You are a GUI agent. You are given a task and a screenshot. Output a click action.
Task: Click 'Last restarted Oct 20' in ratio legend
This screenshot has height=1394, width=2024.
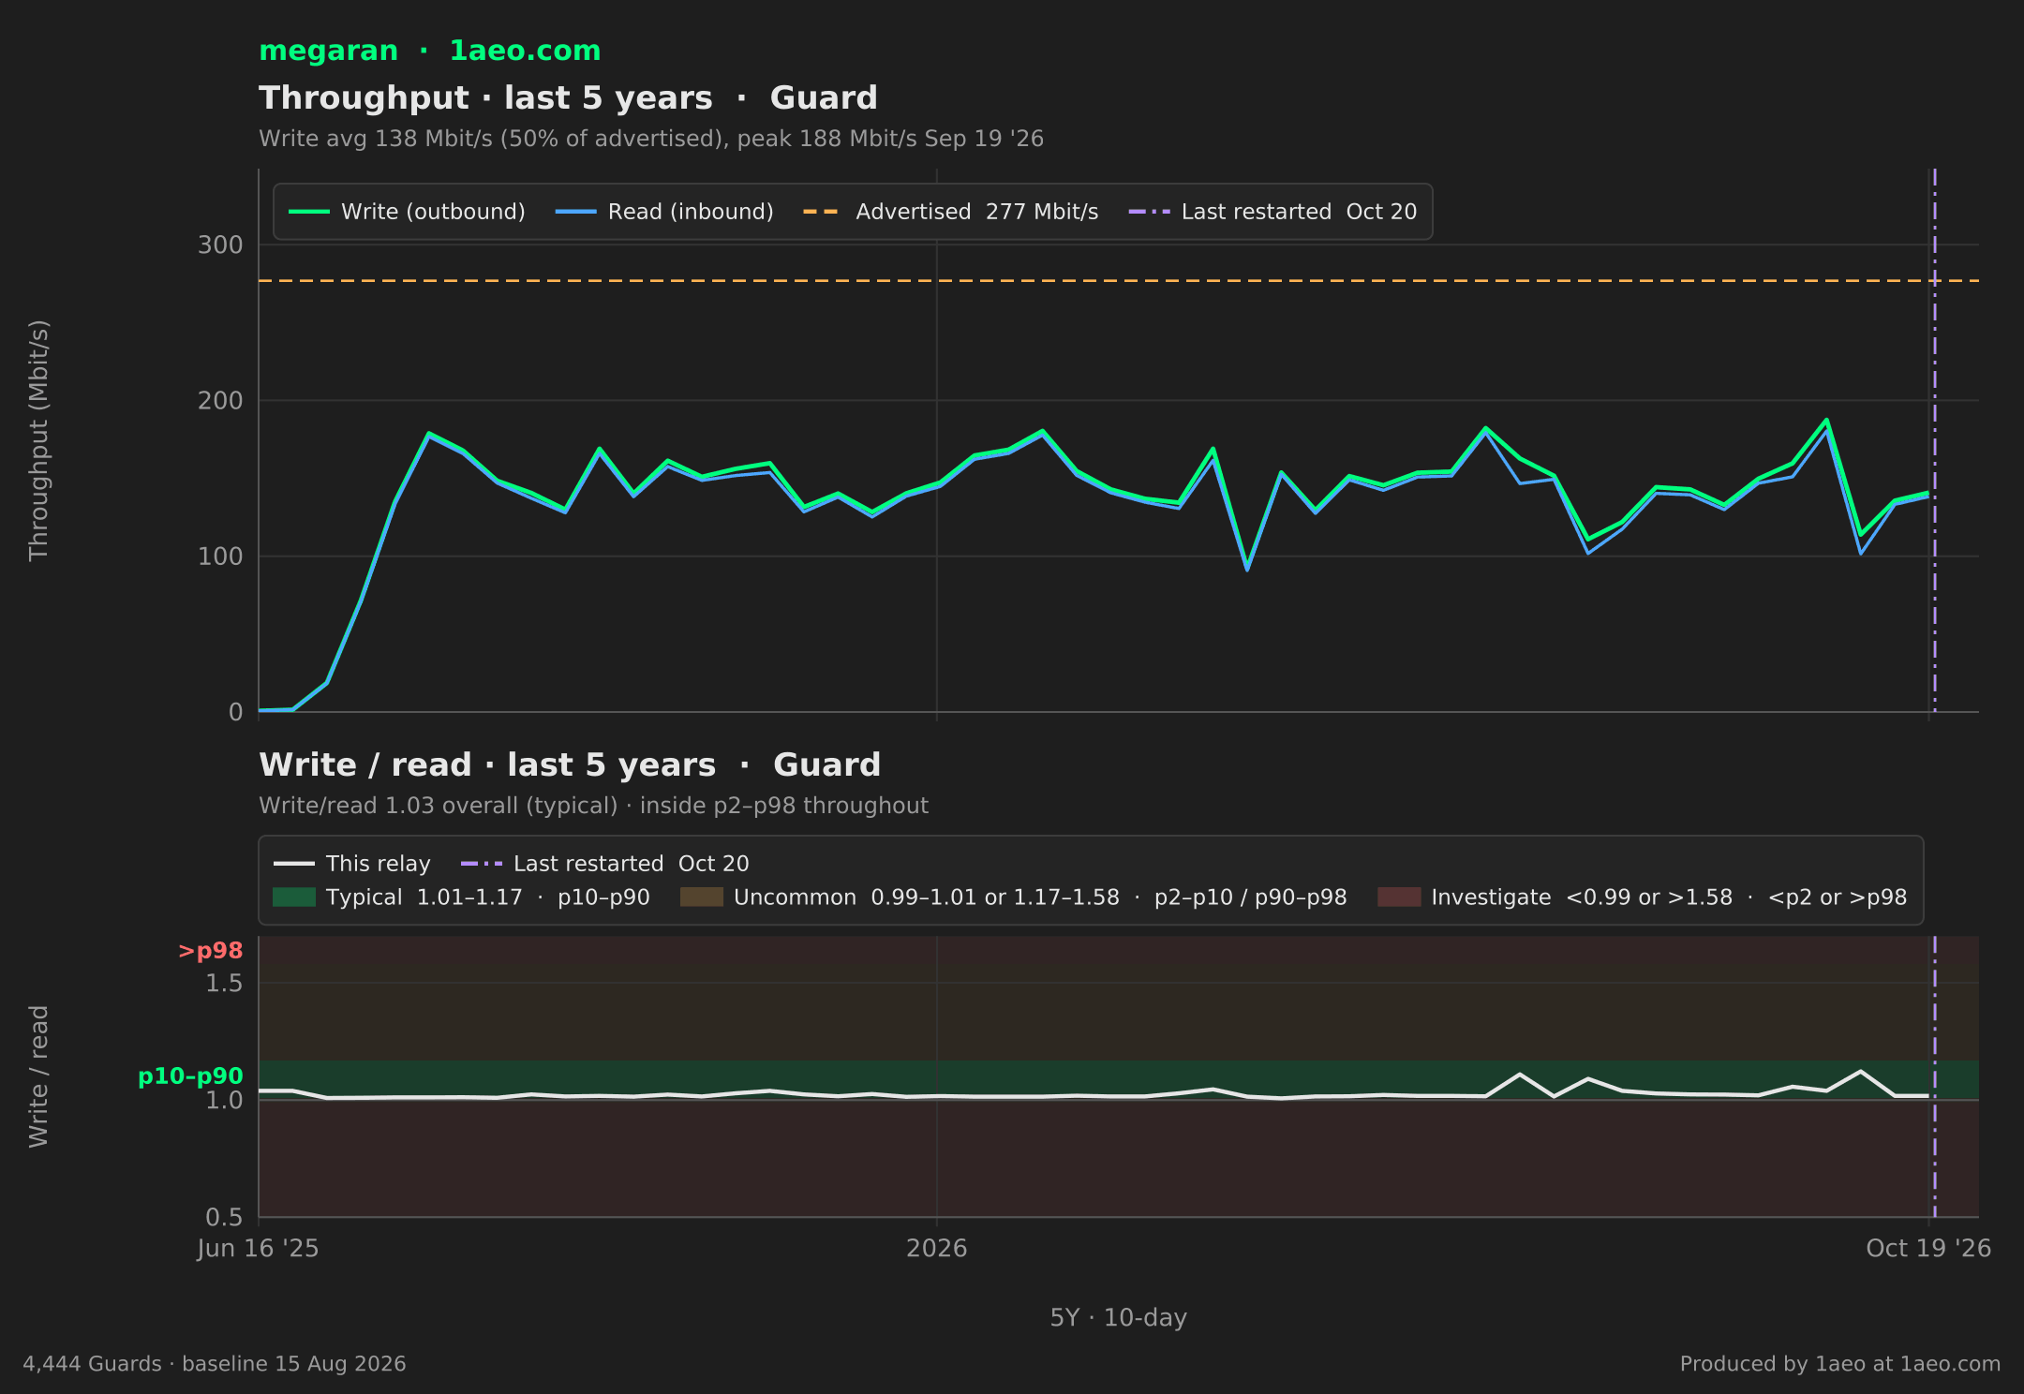click(631, 864)
